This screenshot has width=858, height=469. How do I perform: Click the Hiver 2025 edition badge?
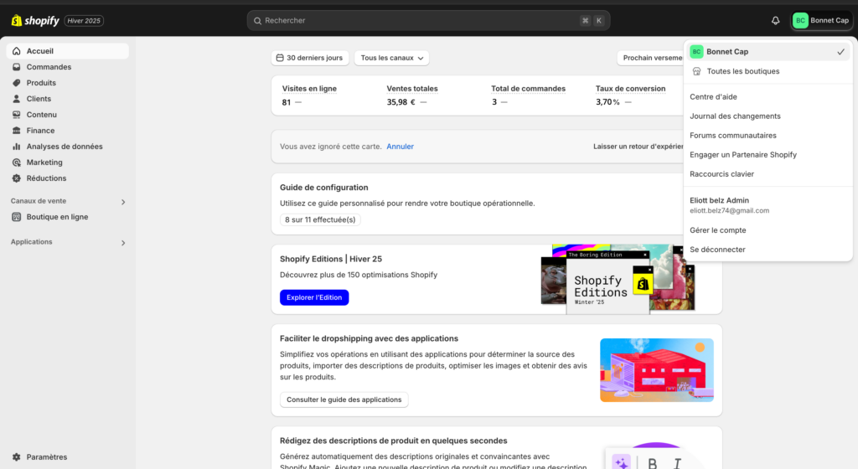pos(84,21)
